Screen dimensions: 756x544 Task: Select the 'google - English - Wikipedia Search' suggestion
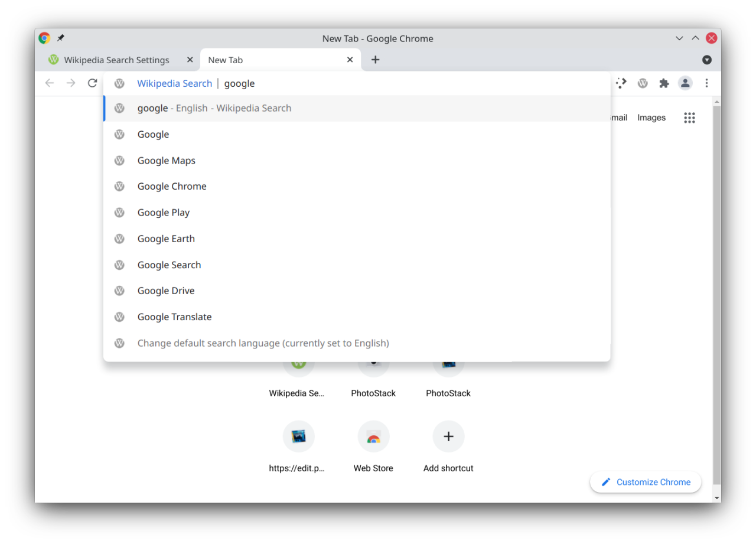click(357, 108)
